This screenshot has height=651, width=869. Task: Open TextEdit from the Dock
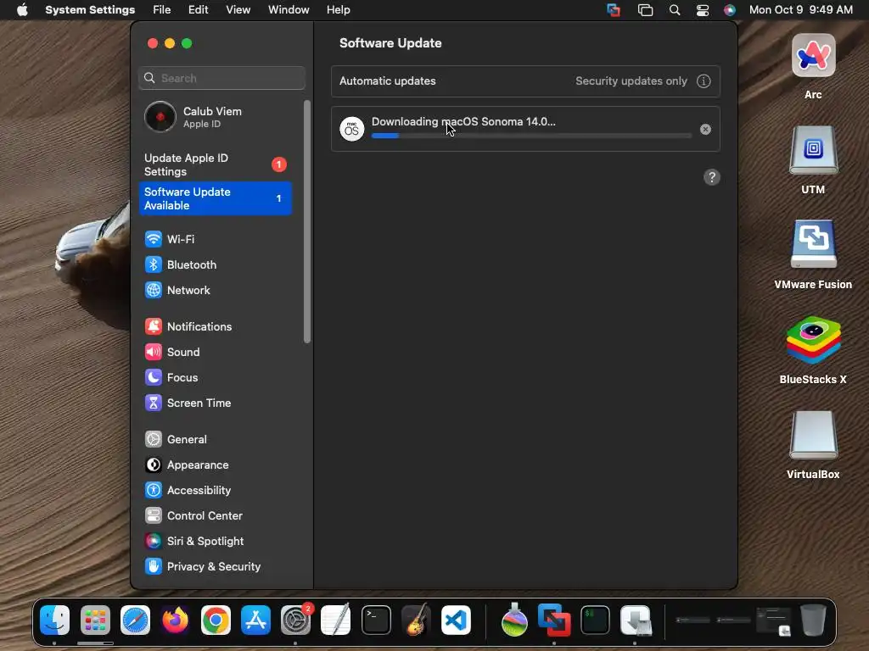point(336,620)
